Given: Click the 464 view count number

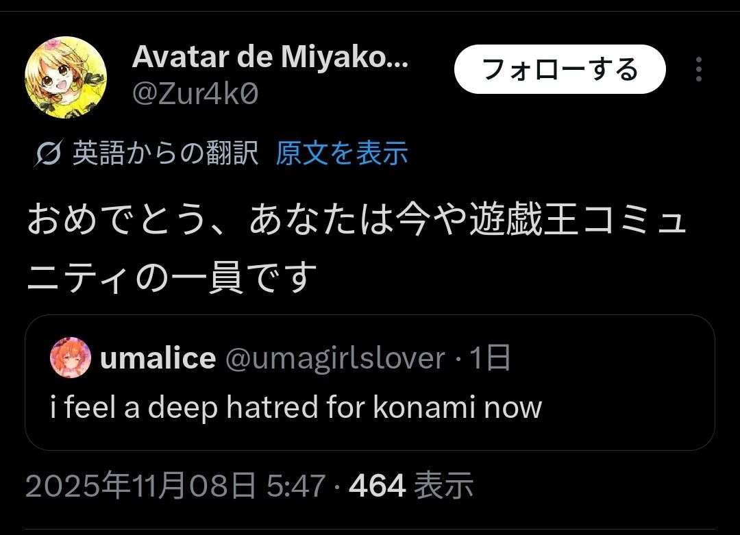Looking at the screenshot, I should tap(377, 486).
